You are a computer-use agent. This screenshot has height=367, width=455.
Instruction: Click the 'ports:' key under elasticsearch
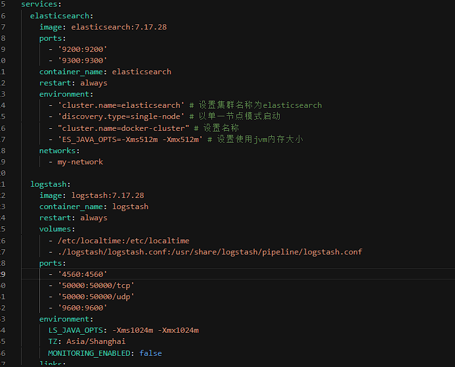pos(53,38)
